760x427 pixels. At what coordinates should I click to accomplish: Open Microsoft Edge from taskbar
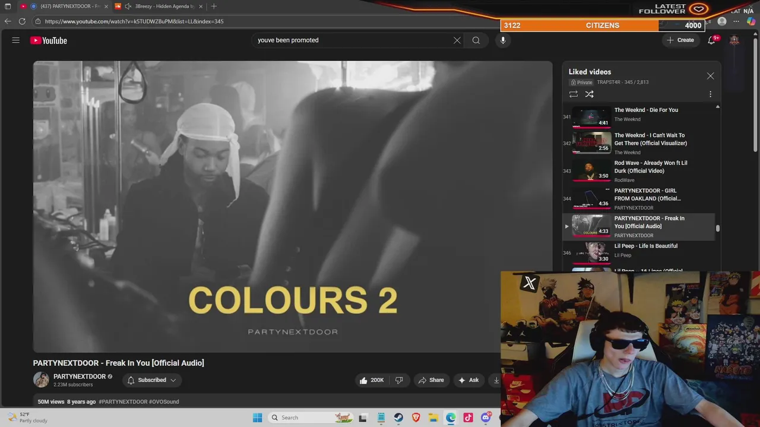pos(451,418)
